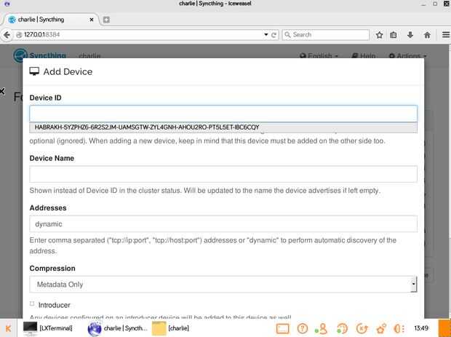451x337 pixels.
Task: Open the Actions menu in navbar
Action: [407, 55]
